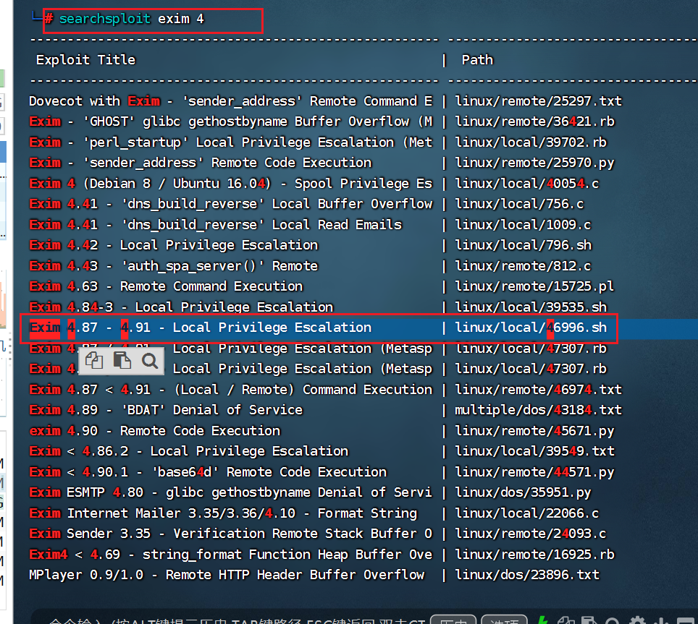Select 'Exim 4.42 - Local Privilege Escalation' title
The height and width of the screenshot is (624, 698).
[174, 245]
